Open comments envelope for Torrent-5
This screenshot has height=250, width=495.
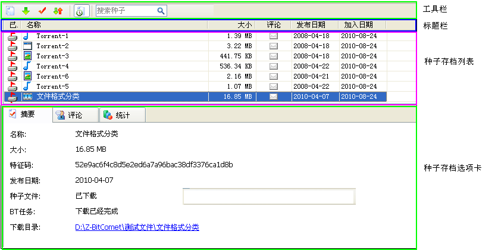click(274, 86)
